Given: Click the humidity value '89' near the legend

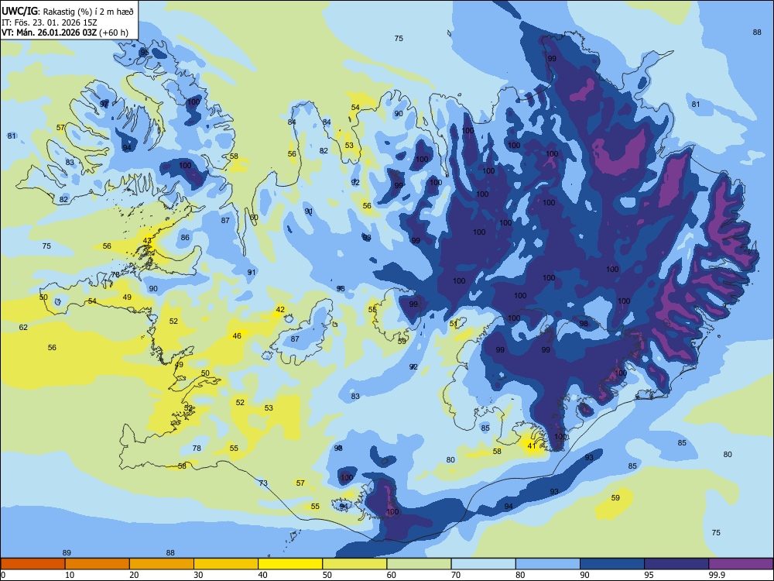Looking at the screenshot, I should [x=67, y=553].
